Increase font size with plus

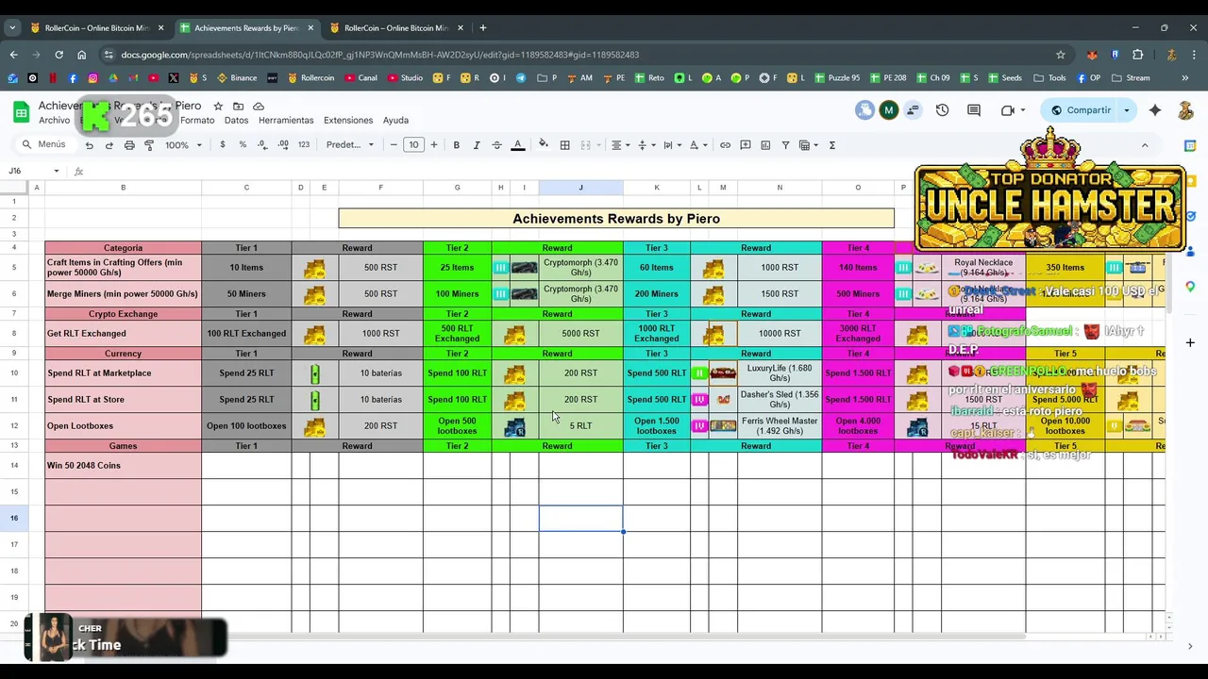(434, 145)
